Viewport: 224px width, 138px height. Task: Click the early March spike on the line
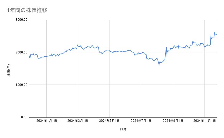(77, 44)
